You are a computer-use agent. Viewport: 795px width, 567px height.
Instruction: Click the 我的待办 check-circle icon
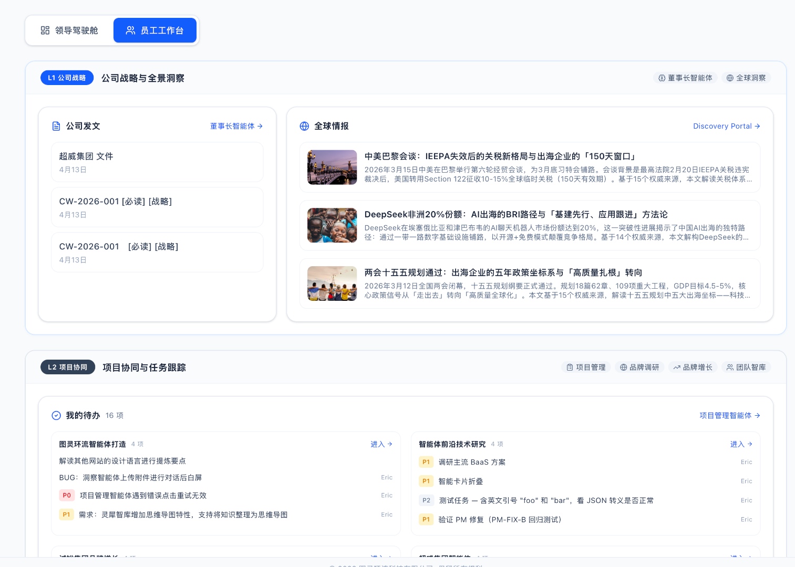56,415
